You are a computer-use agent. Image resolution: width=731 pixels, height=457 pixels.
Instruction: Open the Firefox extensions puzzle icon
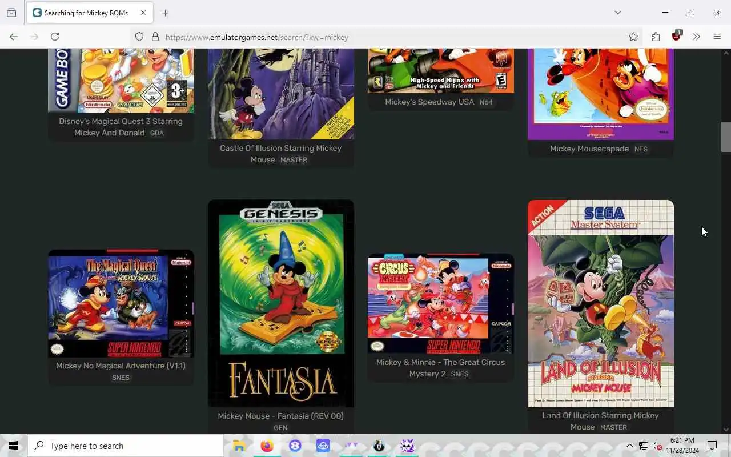point(656,37)
